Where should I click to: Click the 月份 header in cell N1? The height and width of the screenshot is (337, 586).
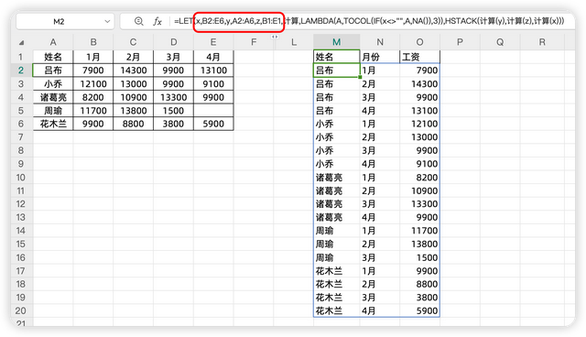coord(380,57)
